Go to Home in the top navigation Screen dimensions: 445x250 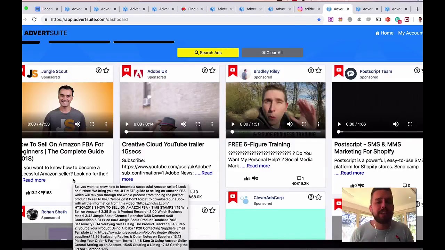tap(384, 33)
